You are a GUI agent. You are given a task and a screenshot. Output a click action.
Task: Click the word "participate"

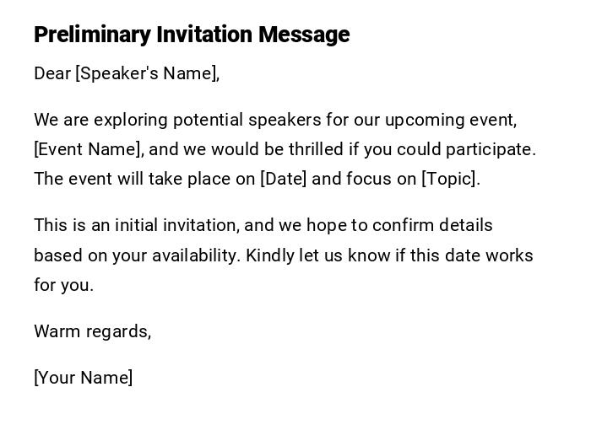click(489, 149)
